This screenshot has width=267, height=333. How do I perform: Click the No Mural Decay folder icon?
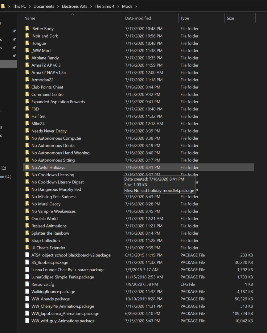click(x=27, y=204)
